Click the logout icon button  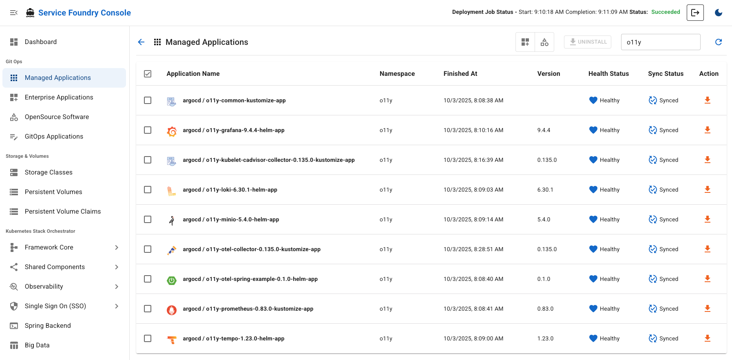coord(695,13)
